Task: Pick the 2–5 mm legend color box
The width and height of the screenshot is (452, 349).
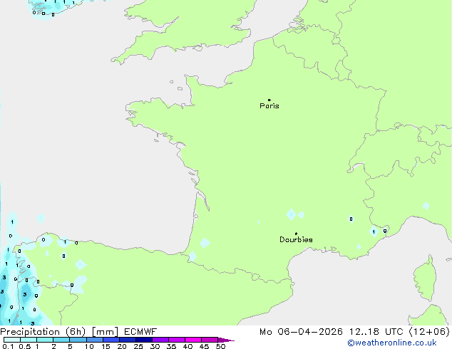Action: tap(61, 340)
